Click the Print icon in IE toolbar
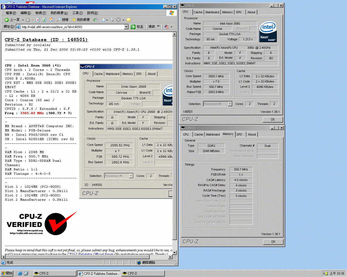Image resolution: width=347 pixels, height=277 pixels. tap(112, 20)
